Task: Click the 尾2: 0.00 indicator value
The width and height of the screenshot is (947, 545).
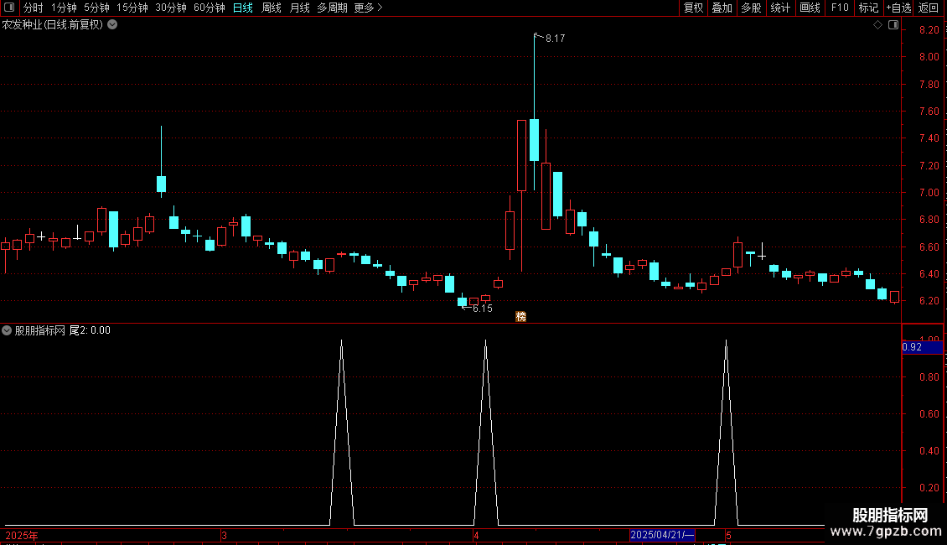Action: [90, 330]
